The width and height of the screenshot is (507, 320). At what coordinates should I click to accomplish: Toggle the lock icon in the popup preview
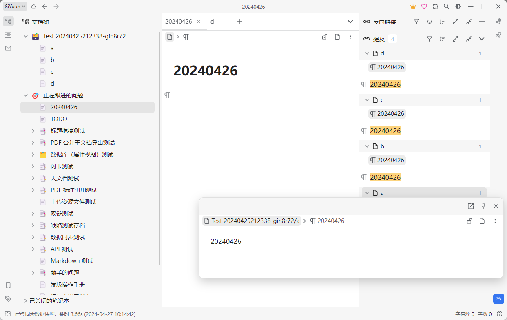pyautogui.click(x=469, y=221)
